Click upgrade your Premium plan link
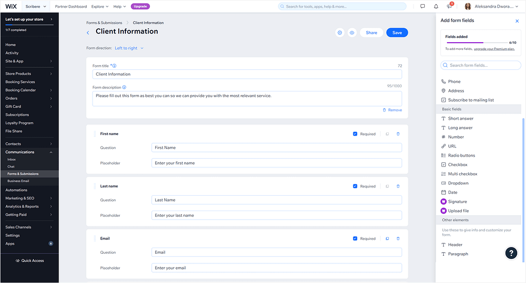The height and width of the screenshot is (283, 526). tap(494, 49)
